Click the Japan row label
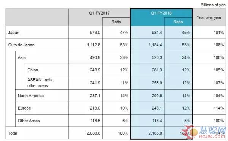Image resolution: width=228 pixels, height=141 pixels. coord(14,33)
